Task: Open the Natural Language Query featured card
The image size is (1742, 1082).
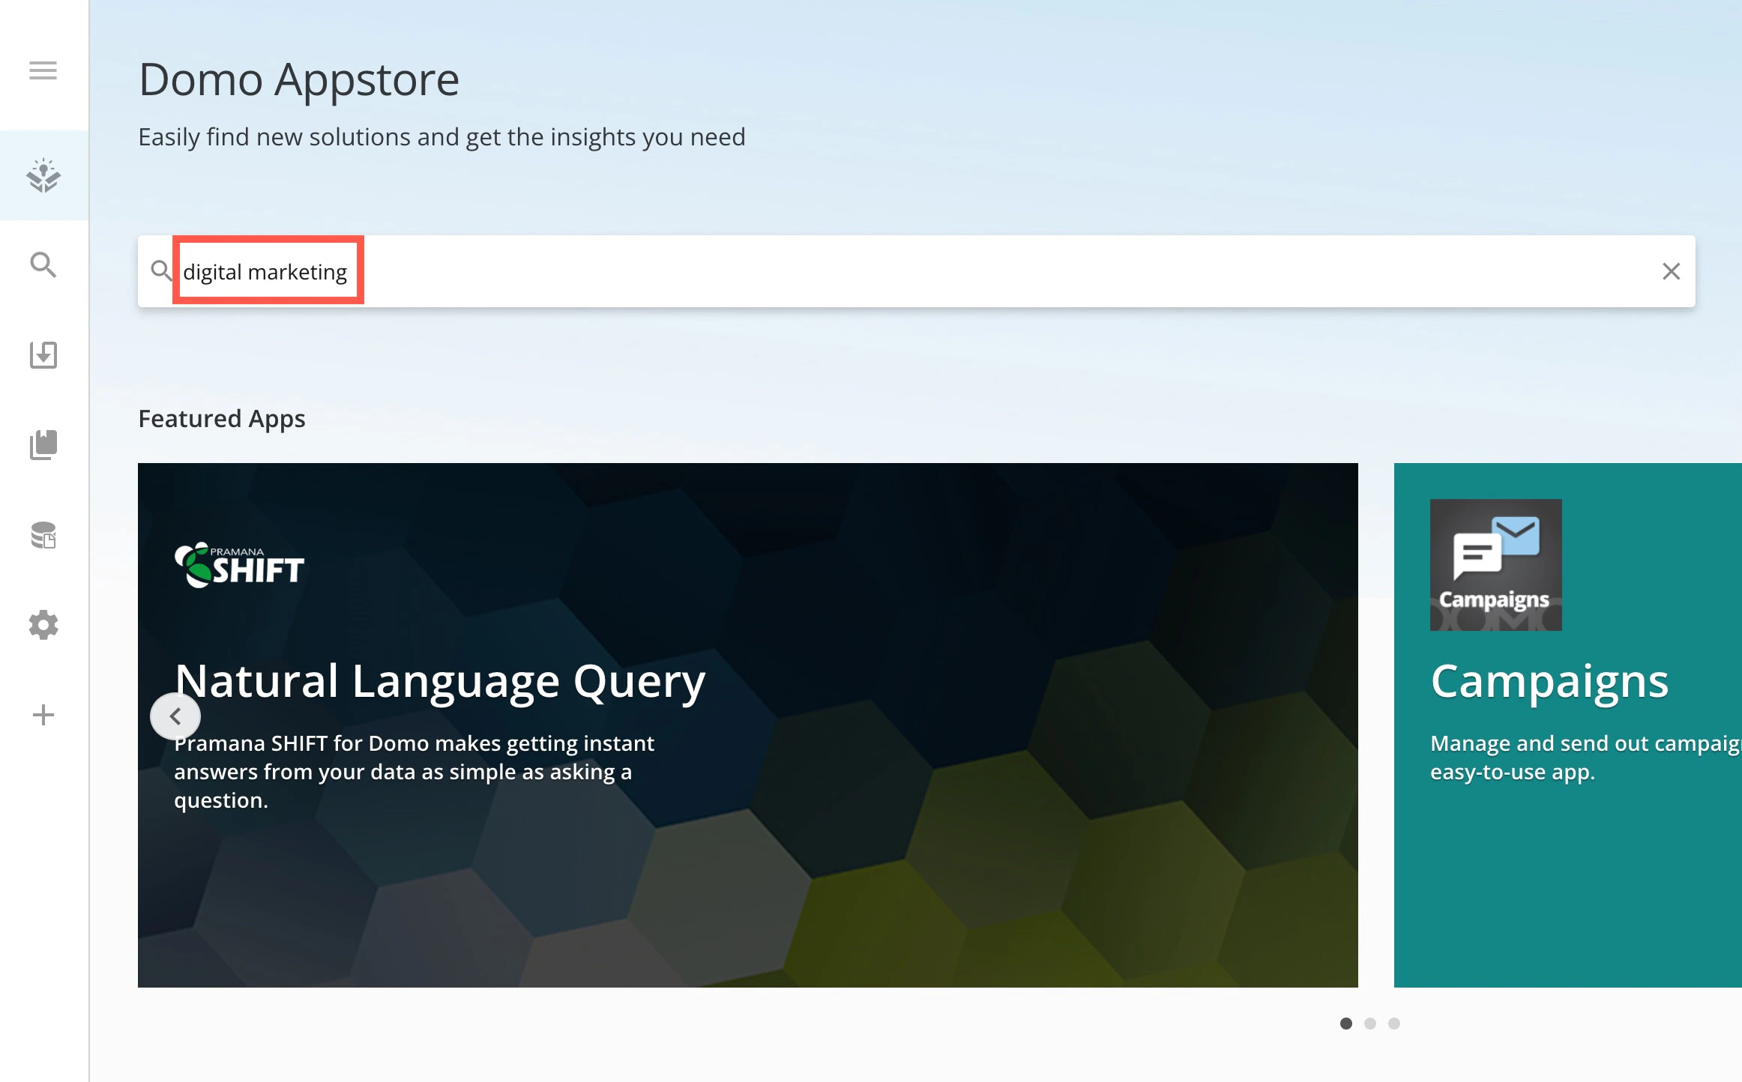Action: [748, 725]
